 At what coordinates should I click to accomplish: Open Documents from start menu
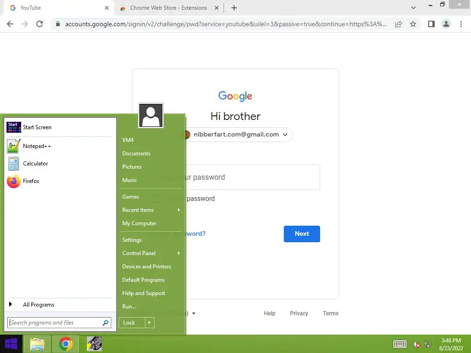tap(136, 154)
